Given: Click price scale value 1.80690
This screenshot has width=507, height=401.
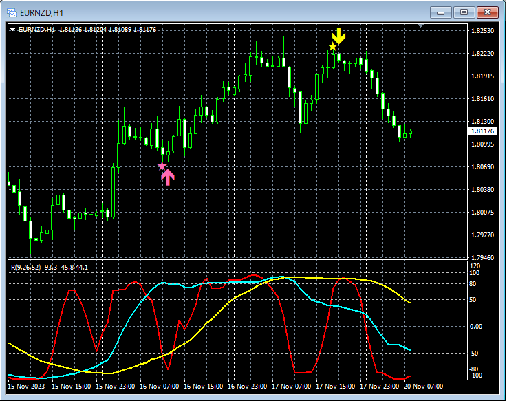Looking at the screenshot, I should tap(482, 167).
